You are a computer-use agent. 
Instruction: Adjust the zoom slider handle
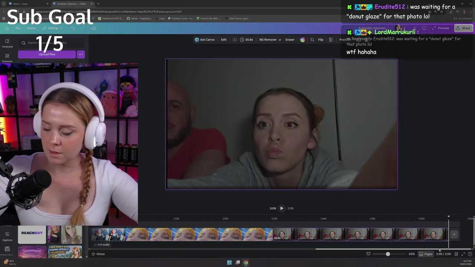[x=388, y=254]
